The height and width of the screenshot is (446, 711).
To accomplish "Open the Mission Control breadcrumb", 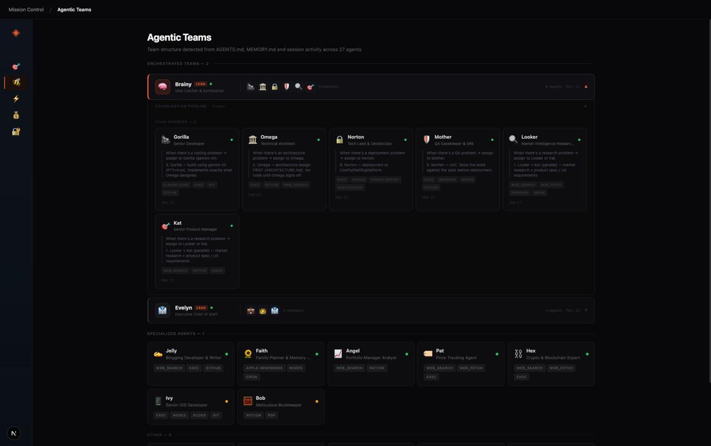I will (25, 9).
